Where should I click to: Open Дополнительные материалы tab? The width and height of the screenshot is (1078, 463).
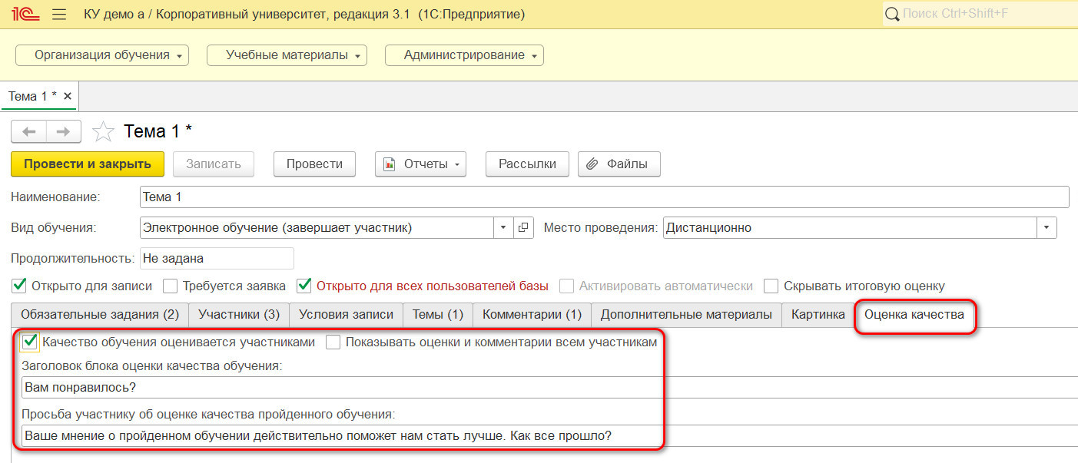pos(686,315)
